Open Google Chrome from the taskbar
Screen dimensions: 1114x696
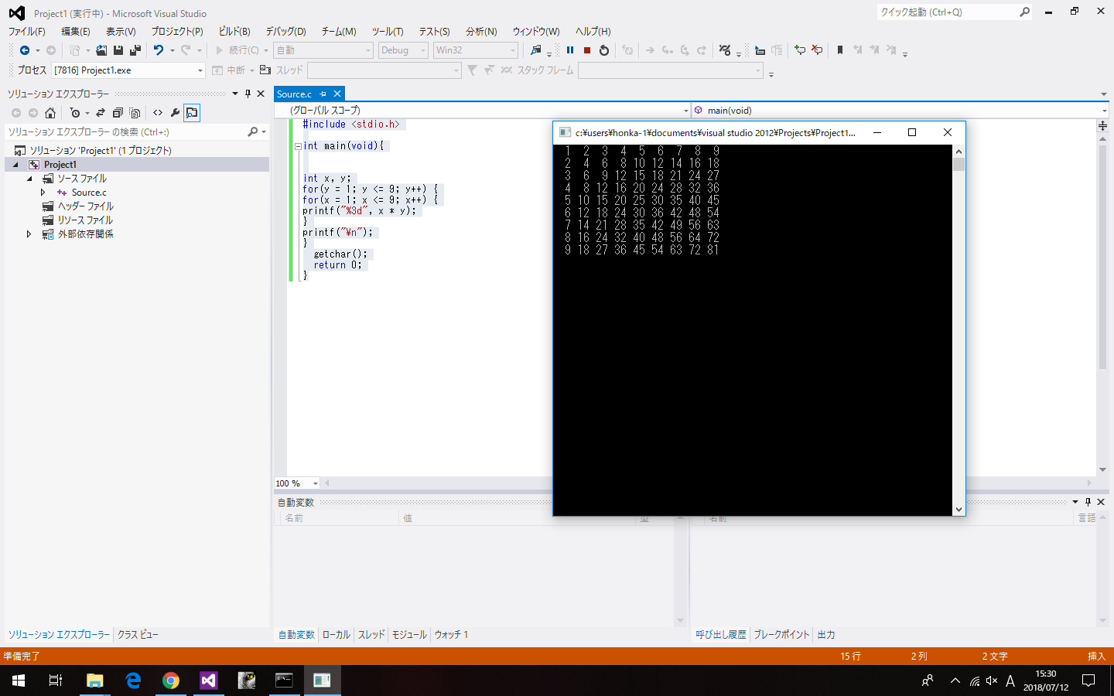[x=171, y=681]
